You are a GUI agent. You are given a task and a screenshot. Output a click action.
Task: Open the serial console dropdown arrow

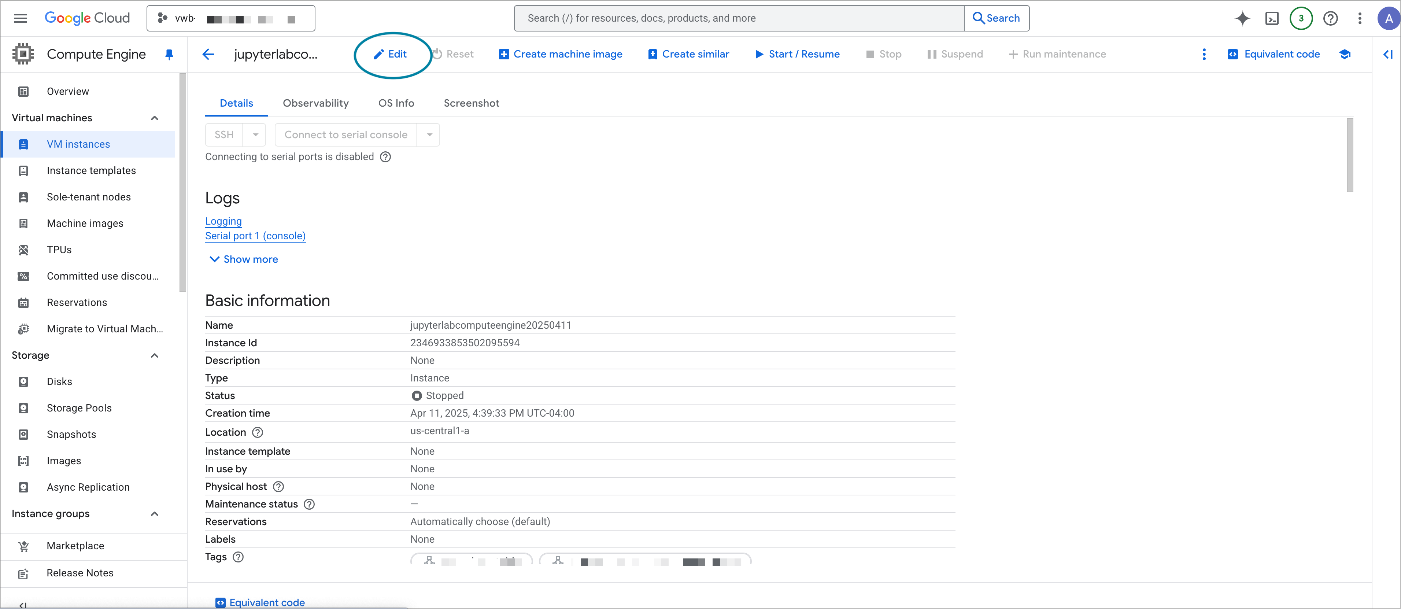pyautogui.click(x=429, y=135)
